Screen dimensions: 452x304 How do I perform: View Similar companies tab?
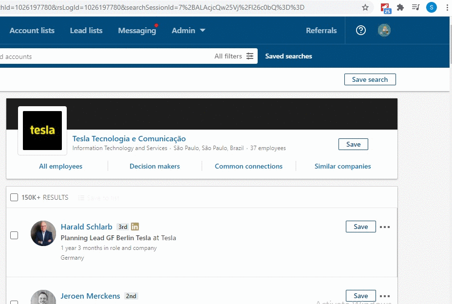(x=342, y=166)
